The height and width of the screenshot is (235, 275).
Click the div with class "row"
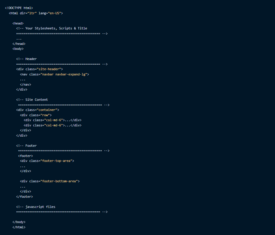point(36,115)
